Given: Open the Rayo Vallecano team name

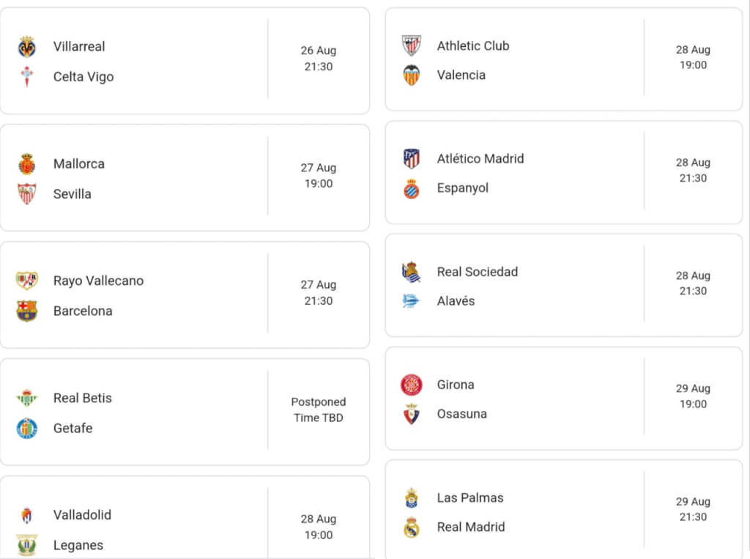Looking at the screenshot, I should pos(98,281).
